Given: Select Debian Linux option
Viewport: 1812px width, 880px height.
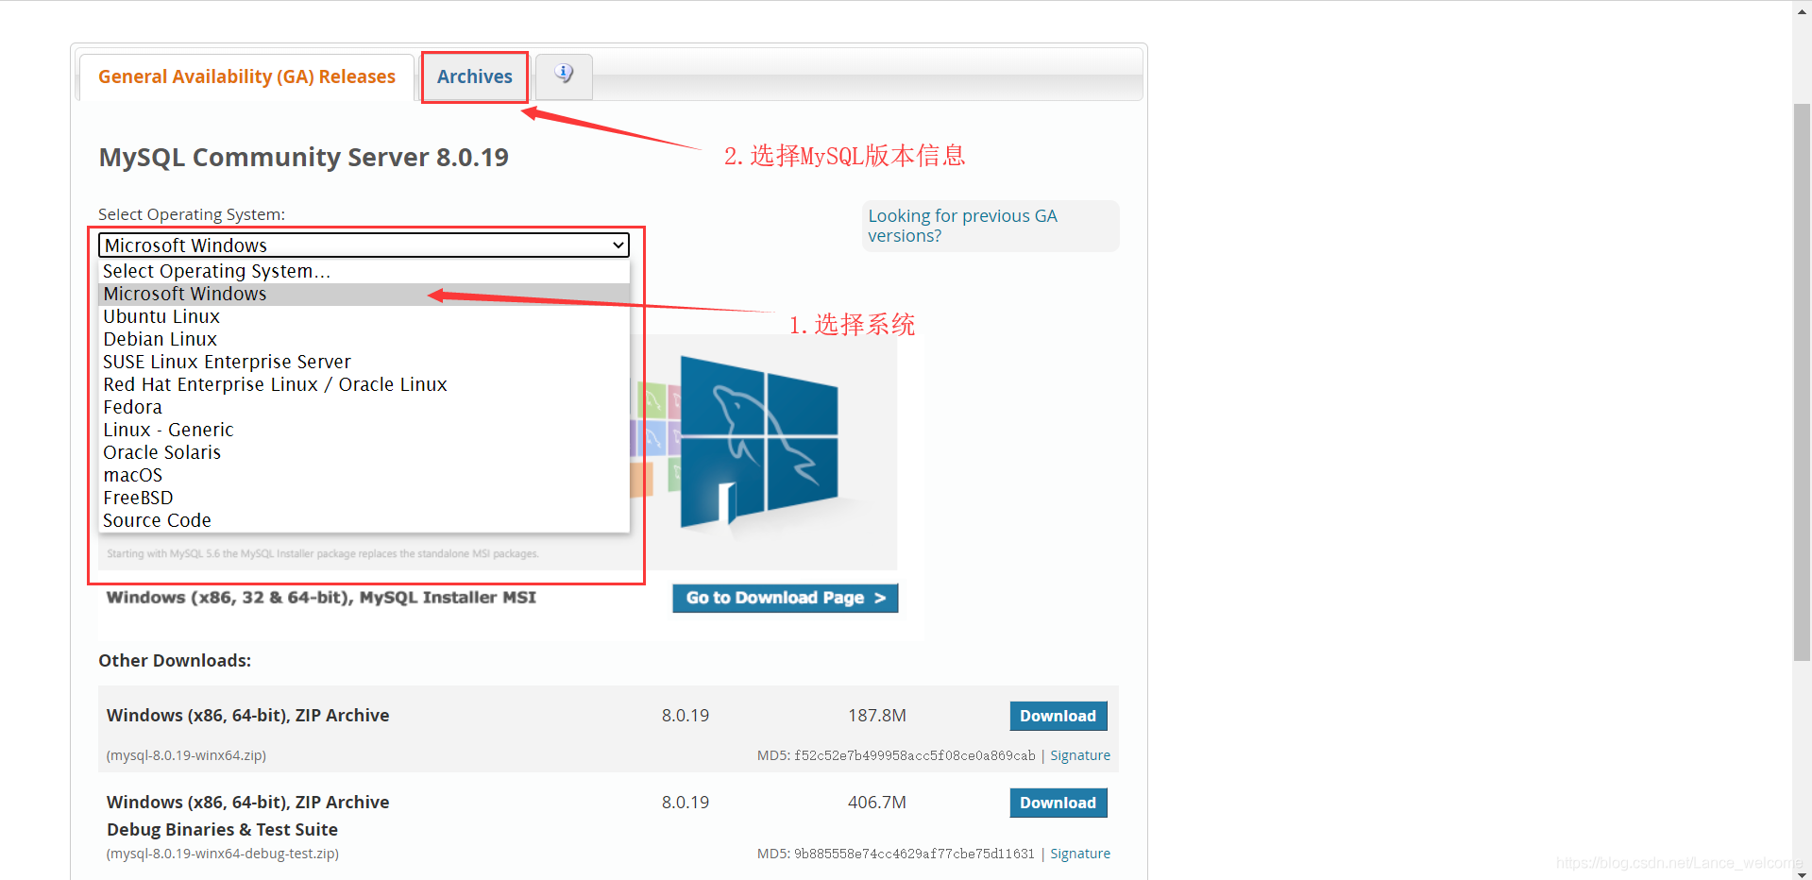Looking at the screenshot, I should pos(364,339).
